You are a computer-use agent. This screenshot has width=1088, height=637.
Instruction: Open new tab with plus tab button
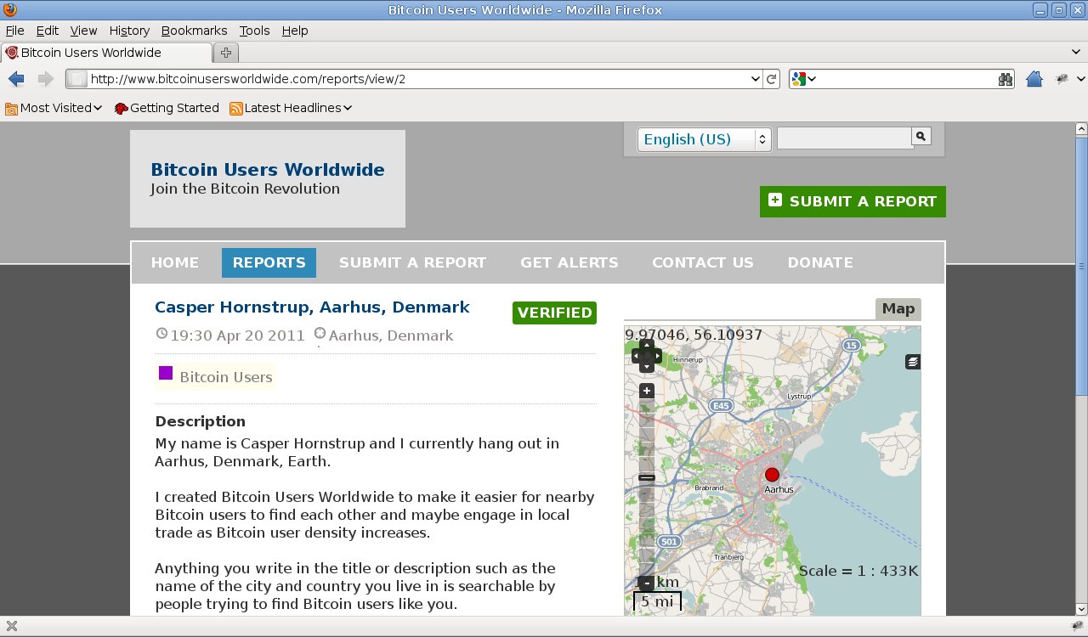click(226, 53)
